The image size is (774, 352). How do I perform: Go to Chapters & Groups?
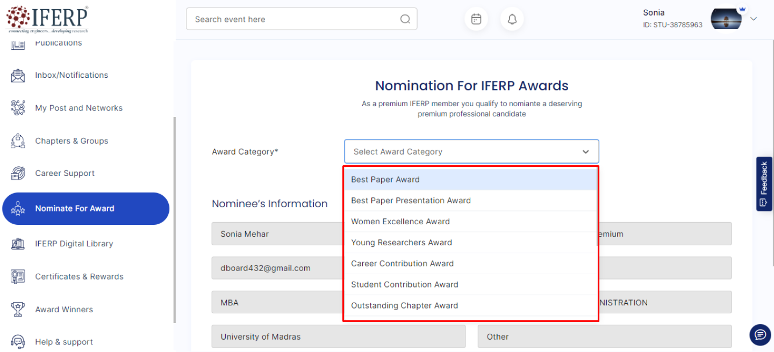point(71,141)
